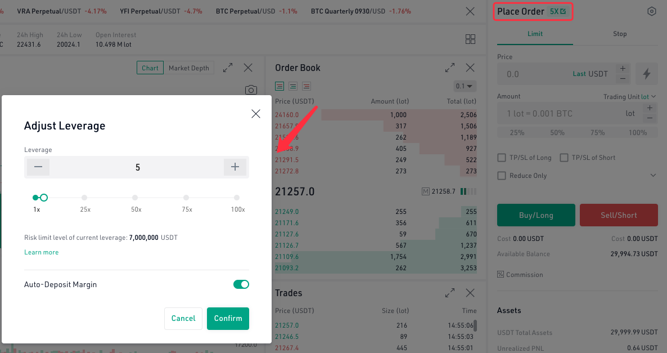Screen dimensions: 667x353
Task: Switch to Market Depth view
Action: point(188,68)
